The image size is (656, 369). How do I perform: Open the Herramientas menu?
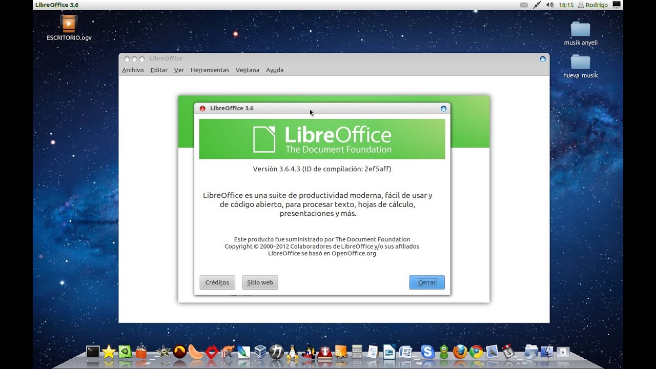pyautogui.click(x=210, y=70)
